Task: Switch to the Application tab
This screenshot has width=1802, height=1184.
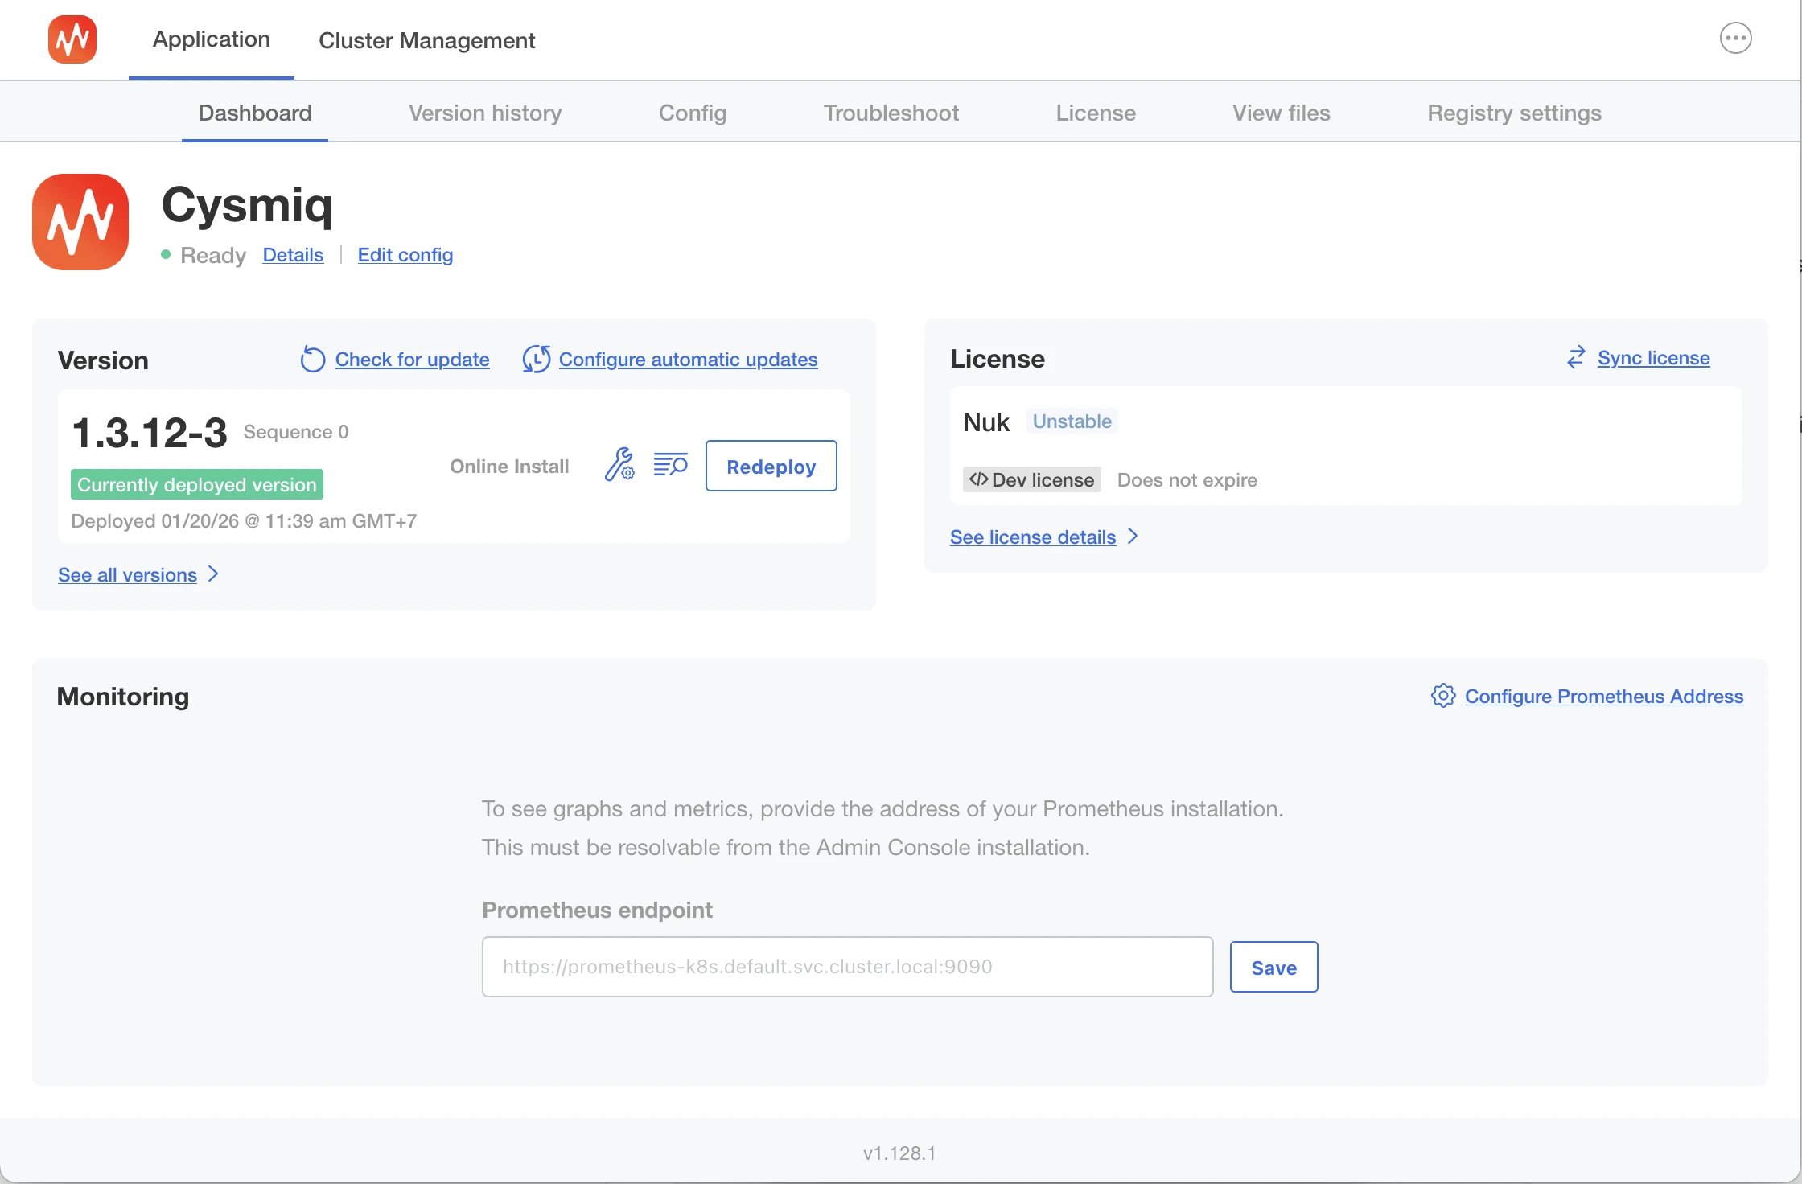Action: pos(212,39)
